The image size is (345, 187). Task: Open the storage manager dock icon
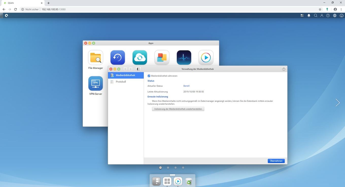(156, 181)
